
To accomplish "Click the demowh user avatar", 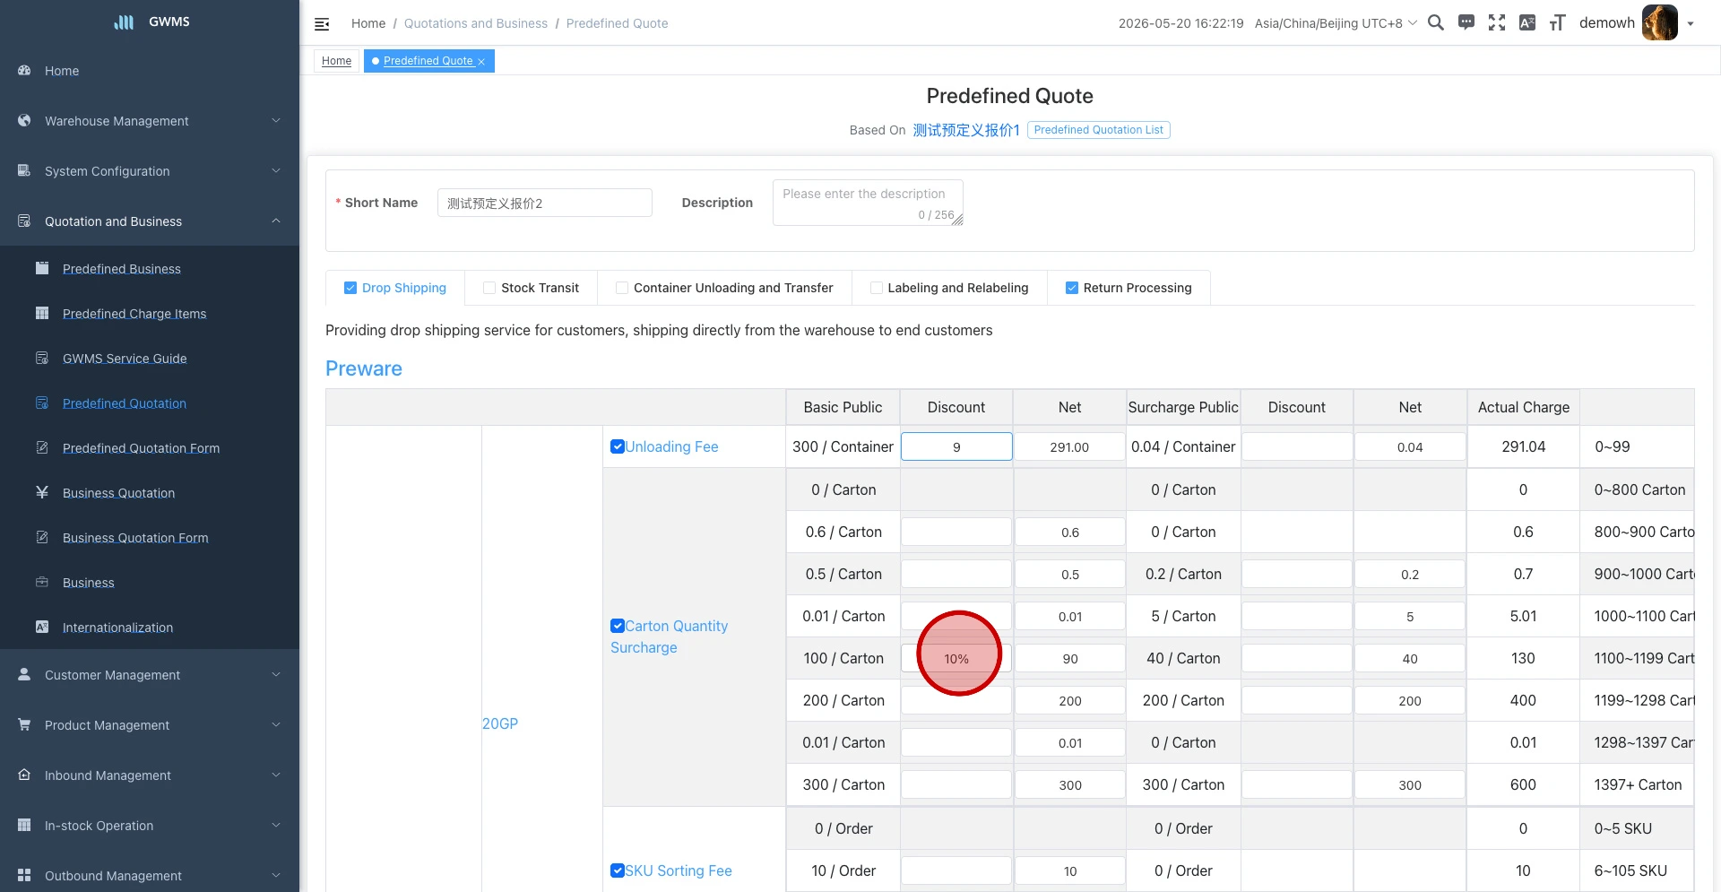I will coord(1660,22).
